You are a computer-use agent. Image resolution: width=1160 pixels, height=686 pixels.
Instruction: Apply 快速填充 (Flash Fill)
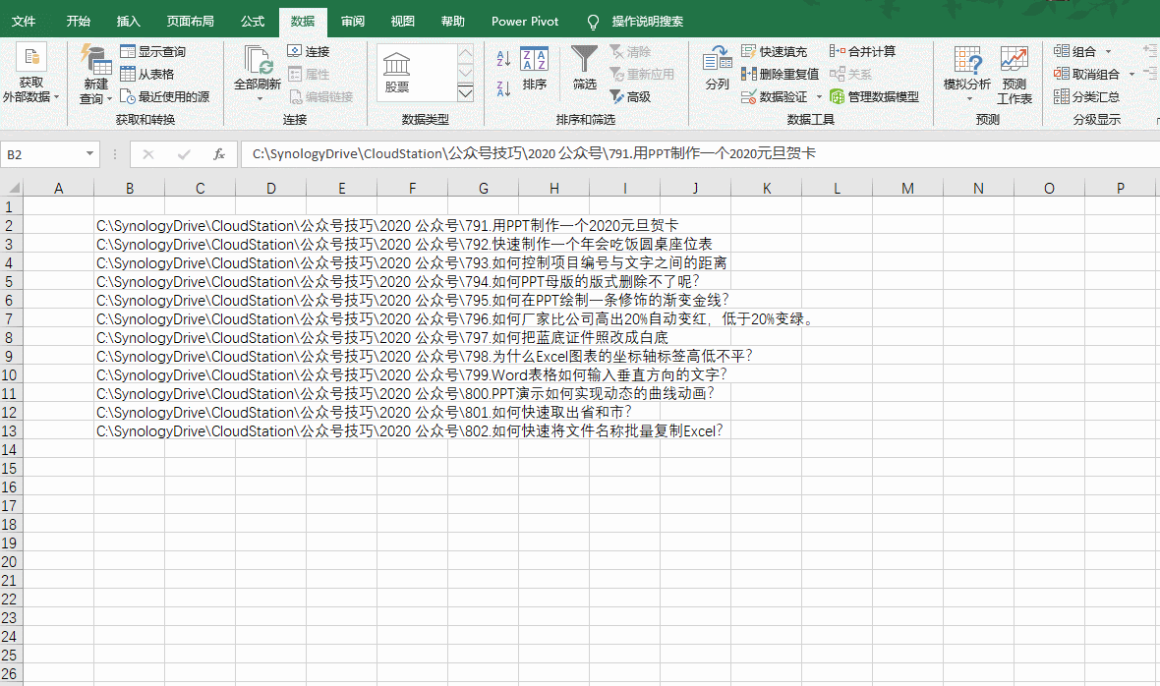point(775,50)
